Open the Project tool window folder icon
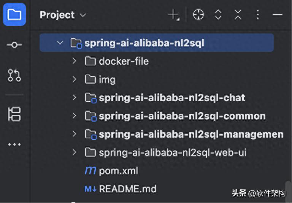Screen dimensions: 292x203 coord(14,15)
